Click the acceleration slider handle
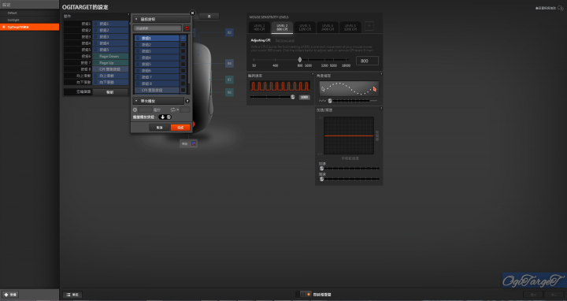 click(x=321, y=168)
